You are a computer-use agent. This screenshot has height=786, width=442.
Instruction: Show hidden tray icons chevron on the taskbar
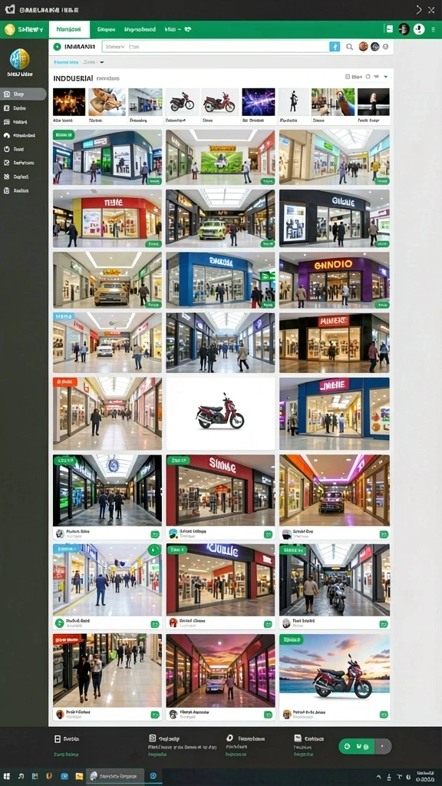(378, 777)
